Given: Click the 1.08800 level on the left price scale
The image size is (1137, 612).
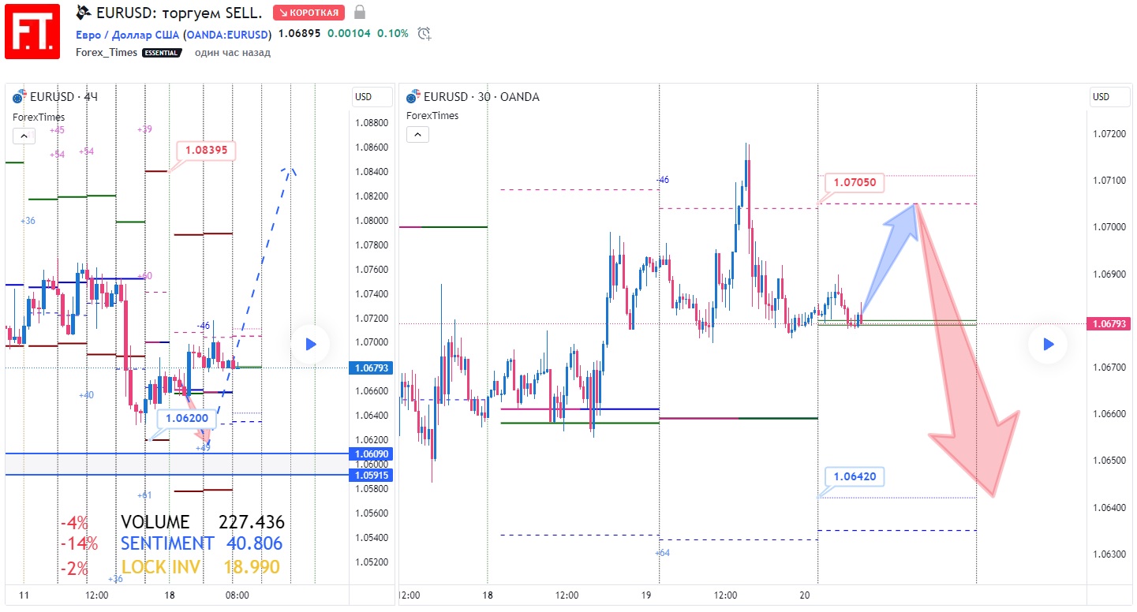Looking at the screenshot, I should [371, 123].
